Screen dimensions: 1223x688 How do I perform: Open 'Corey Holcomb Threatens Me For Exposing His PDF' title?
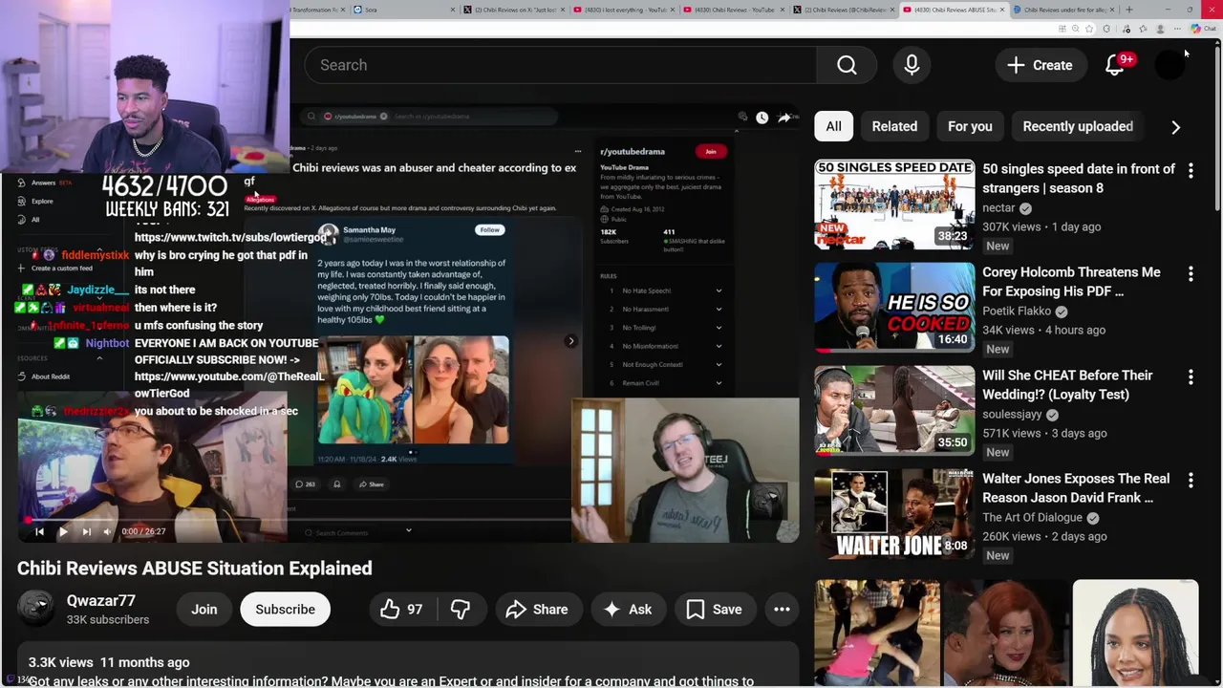[1071, 282]
